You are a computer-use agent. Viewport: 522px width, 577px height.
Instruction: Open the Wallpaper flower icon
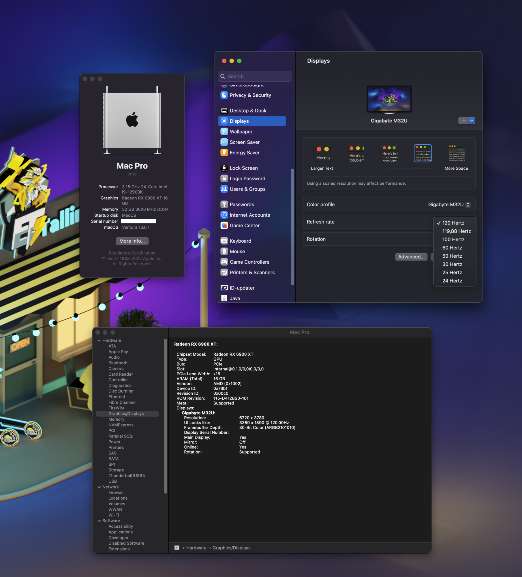[224, 132]
